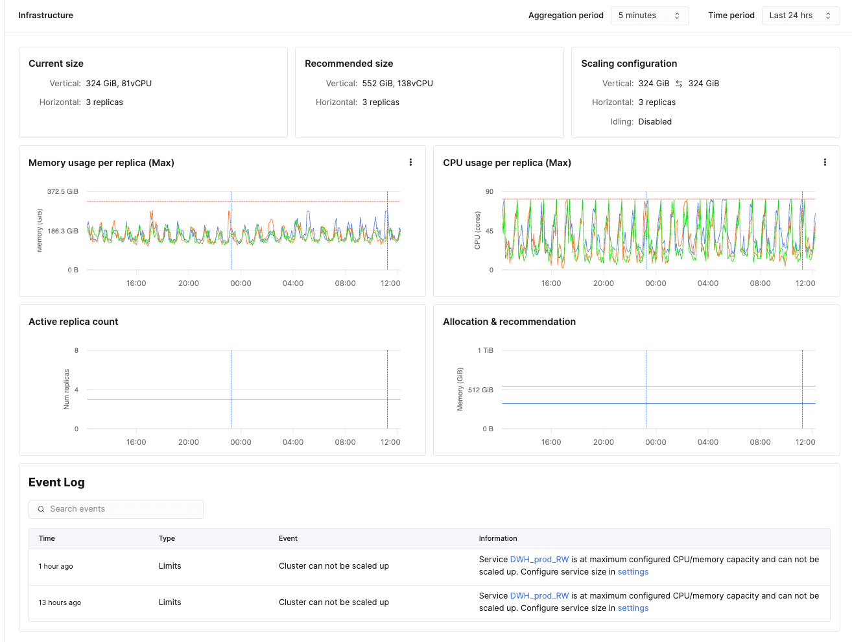The height and width of the screenshot is (642, 852).
Task: Open Memory usage chart kebab menu
Action: pos(410,163)
